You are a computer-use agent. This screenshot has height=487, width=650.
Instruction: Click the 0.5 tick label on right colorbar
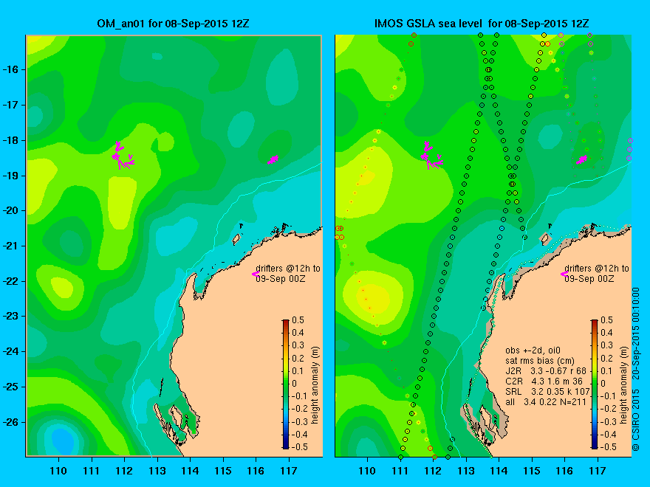point(607,320)
